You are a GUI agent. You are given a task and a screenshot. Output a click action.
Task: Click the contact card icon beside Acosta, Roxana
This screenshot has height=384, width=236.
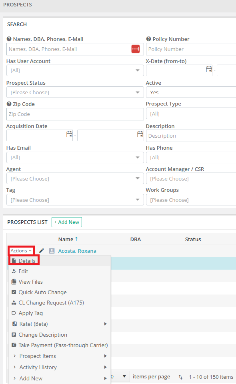point(52,251)
